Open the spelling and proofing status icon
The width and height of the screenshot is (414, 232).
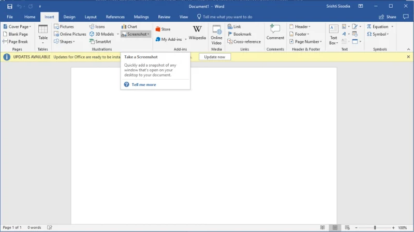[x=49, y=227]
